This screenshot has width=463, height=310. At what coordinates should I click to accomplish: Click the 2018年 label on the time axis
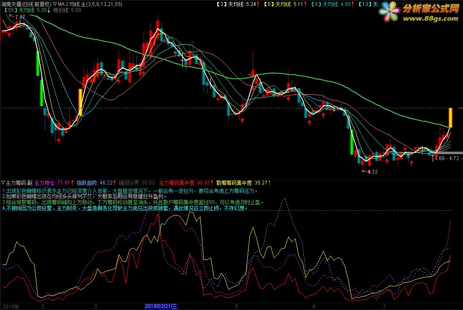point(11,307)
